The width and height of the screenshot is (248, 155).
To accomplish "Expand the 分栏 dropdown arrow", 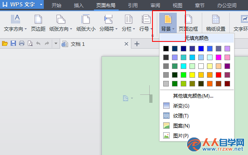I will [x=134, y=29].
